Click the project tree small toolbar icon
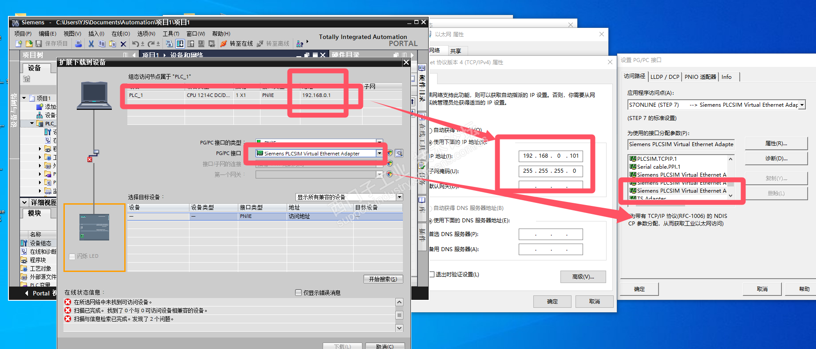Screen dimensions: 816x349 coord(27,79)
